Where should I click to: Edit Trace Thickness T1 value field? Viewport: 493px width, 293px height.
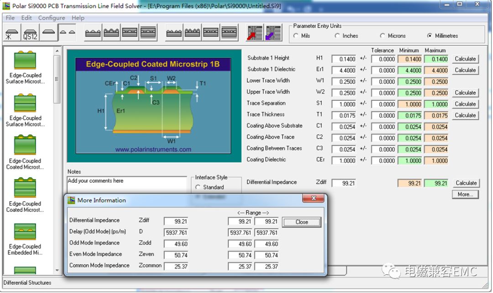point(344,115)
